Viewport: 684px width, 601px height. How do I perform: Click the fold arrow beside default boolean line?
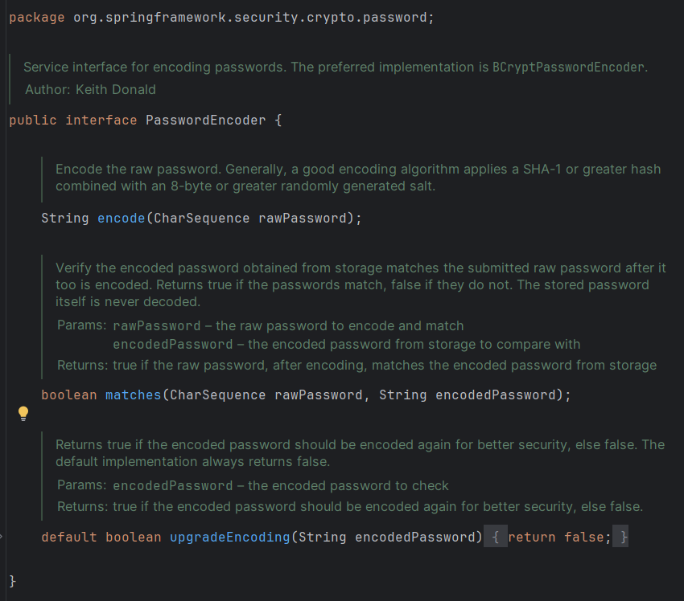tap(2, 537)
